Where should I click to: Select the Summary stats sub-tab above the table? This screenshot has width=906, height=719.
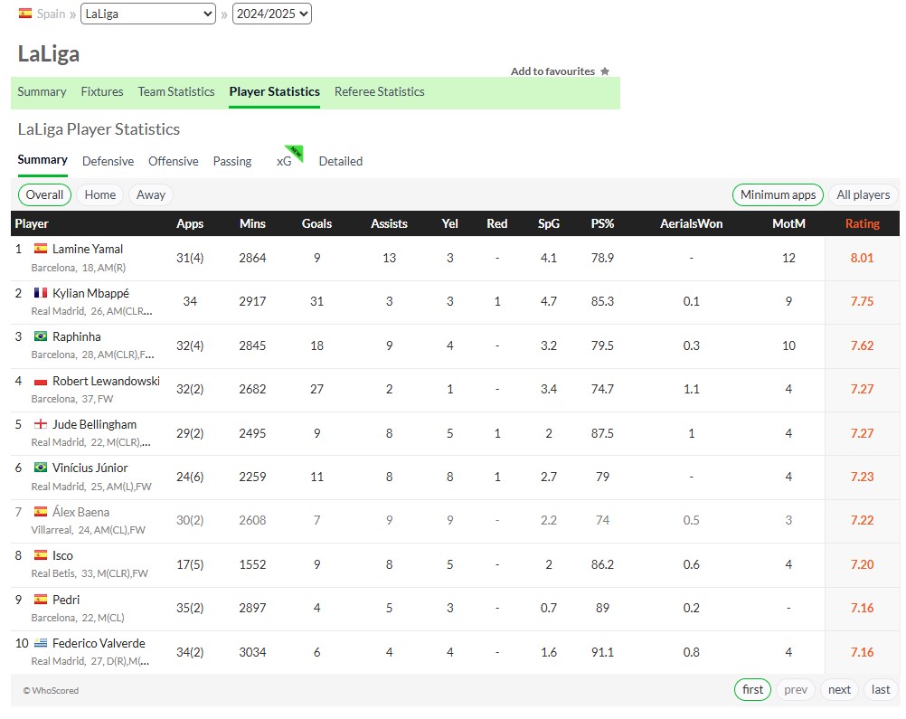pos(42,160)
